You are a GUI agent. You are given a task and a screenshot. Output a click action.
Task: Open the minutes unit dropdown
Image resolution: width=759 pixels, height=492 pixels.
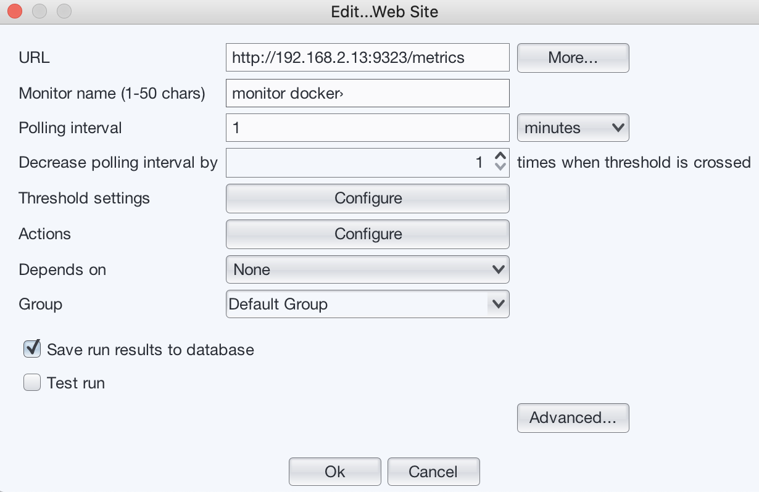click(x=573, y=128)
